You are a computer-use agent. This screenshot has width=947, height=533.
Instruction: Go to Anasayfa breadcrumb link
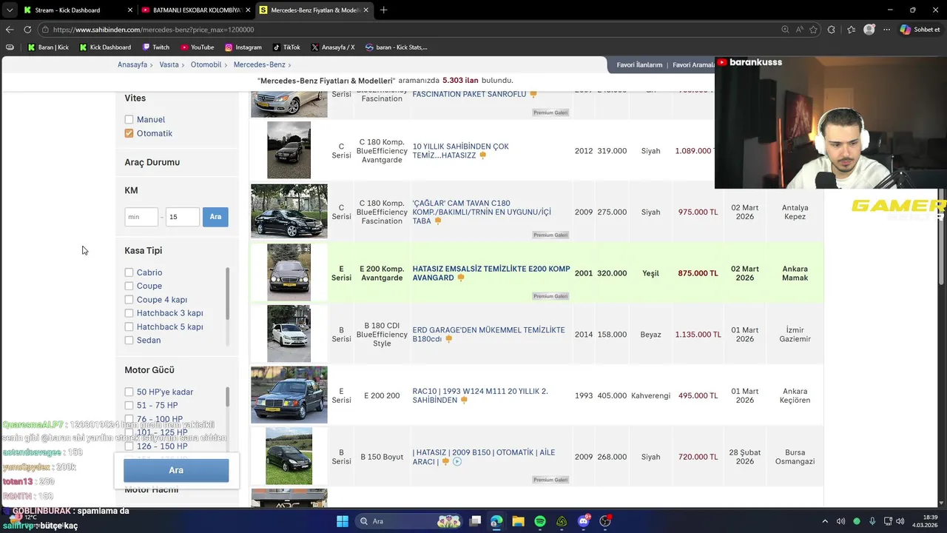[x=132, y=65]
